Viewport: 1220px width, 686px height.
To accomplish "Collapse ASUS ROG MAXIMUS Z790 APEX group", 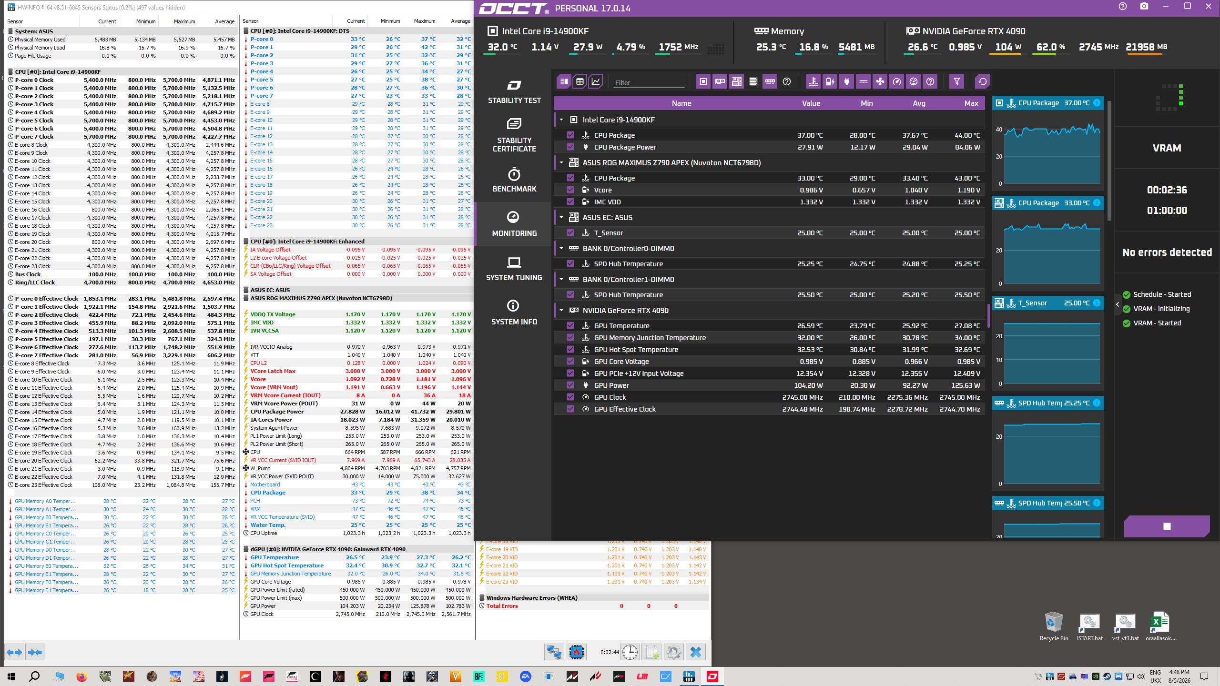I will click(x=561, y=162).
